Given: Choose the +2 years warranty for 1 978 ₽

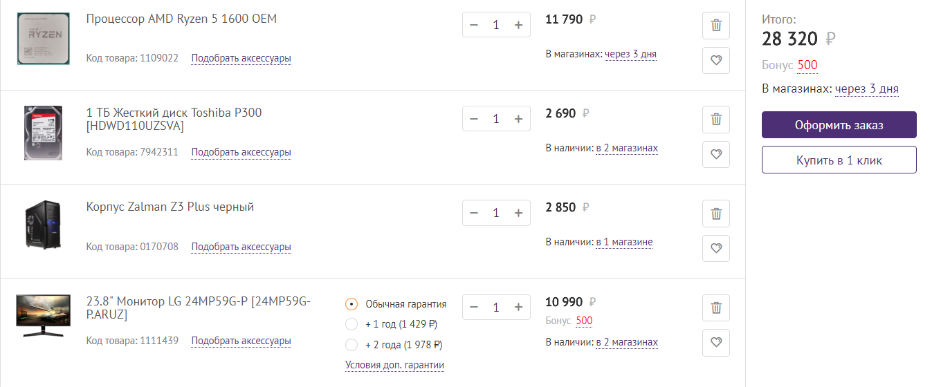Looking at the screenshot, I should pyautogui.click(x=351, y=345).
